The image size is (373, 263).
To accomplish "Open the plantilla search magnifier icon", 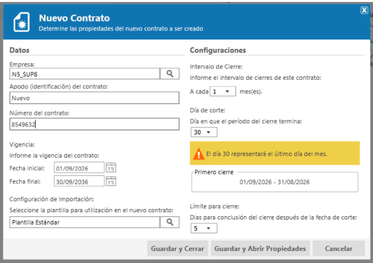I will pyautogui.click(x=169, y=222).
